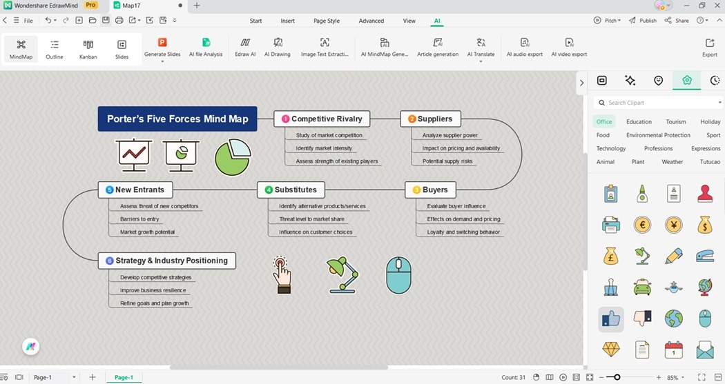Open the AI sparkle panel icon
Viewport: 725px width, 384px height.
click(x=630, y=80)
